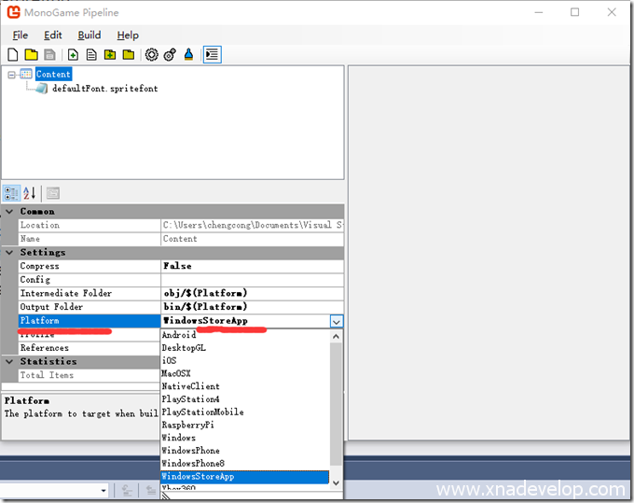Open the Build menu
Image resolution: width=634 pixels, height=503 pixels.
(x=90, y=35)
